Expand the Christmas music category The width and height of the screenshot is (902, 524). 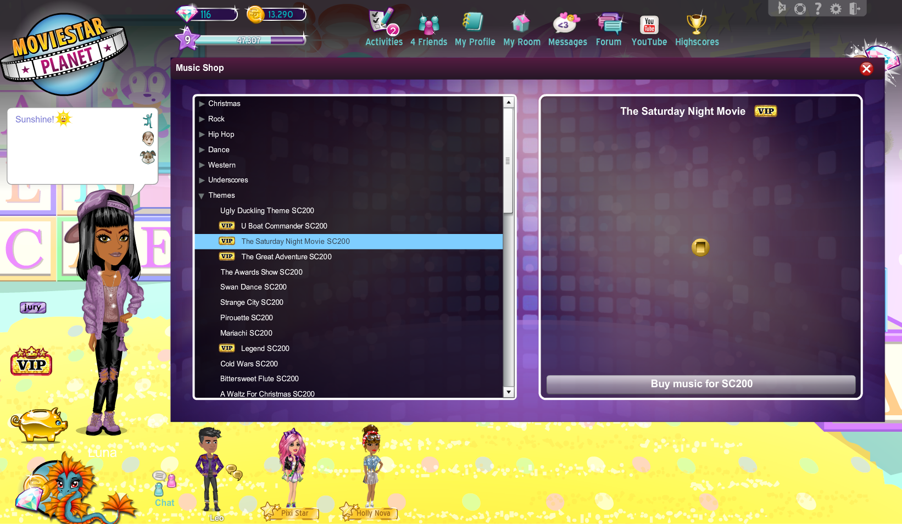coord(202,104)
